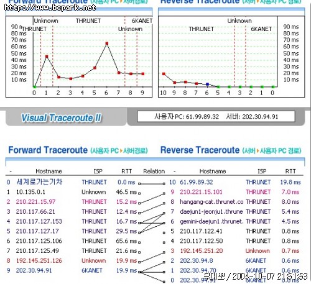This screenshot has width=311, height=284.
Task: Select host 210.221.15.101 in the reverse table
Action: [201, 192]
